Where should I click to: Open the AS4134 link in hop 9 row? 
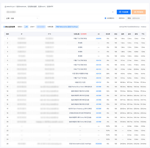coord(99,73)
